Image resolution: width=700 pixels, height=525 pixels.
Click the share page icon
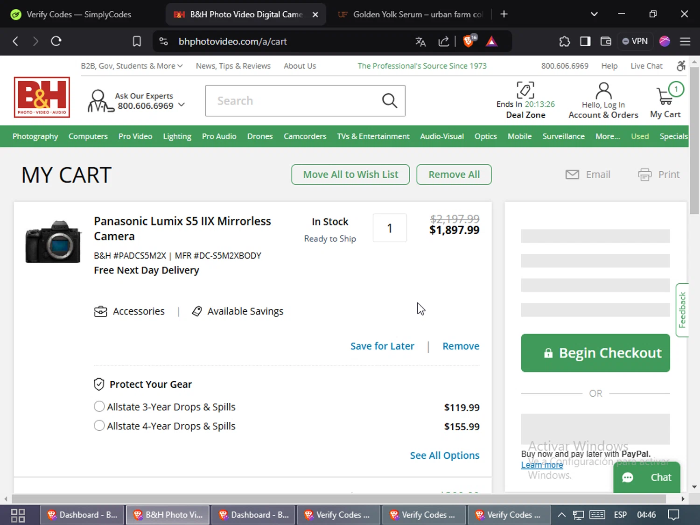point(443,42)
